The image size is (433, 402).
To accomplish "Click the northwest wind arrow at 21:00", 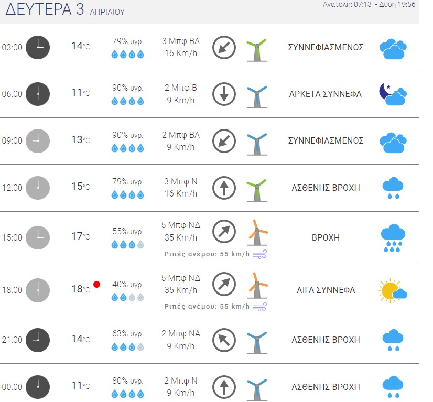I will pyautogui.click(x=224, y=340).
